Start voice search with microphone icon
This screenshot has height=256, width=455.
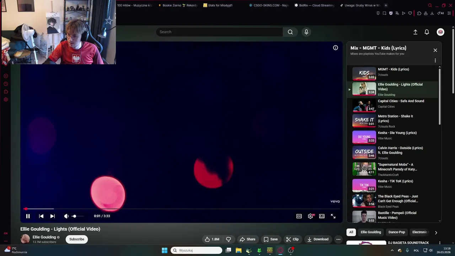pyautogui.click(x=306, y=32)
